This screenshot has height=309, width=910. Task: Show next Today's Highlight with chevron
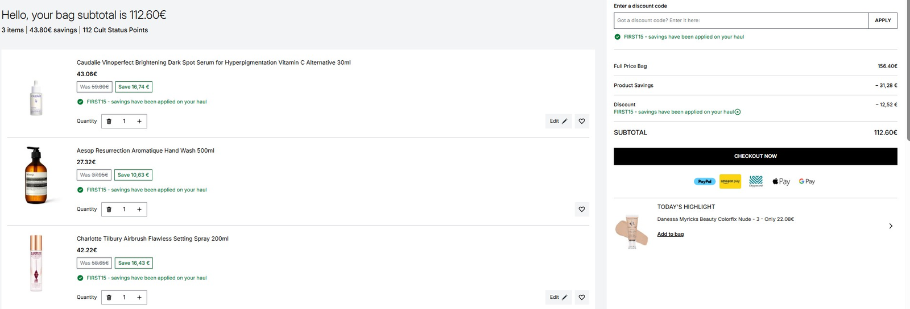click(891, 226)
